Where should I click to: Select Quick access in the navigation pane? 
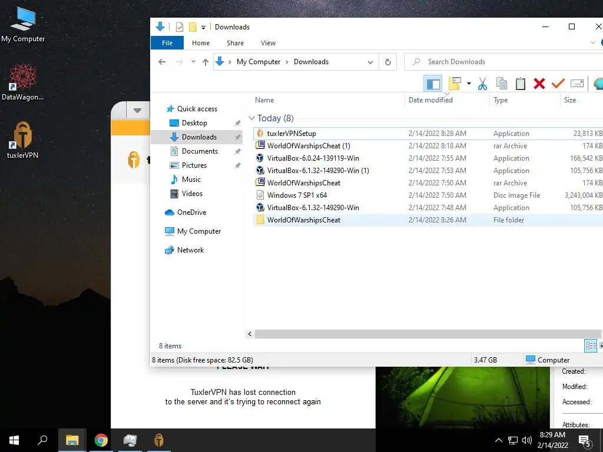[197, 109]
